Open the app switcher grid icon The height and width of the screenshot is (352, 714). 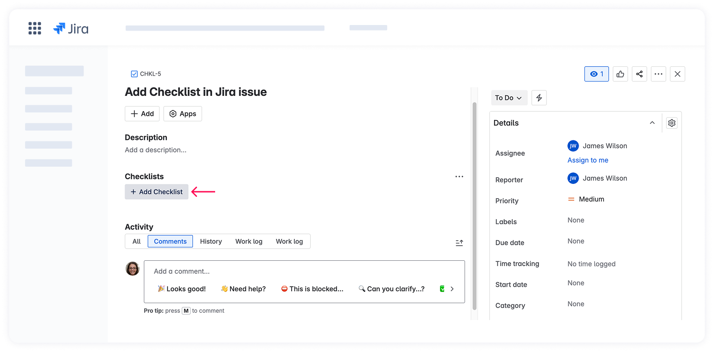(35, 28)
